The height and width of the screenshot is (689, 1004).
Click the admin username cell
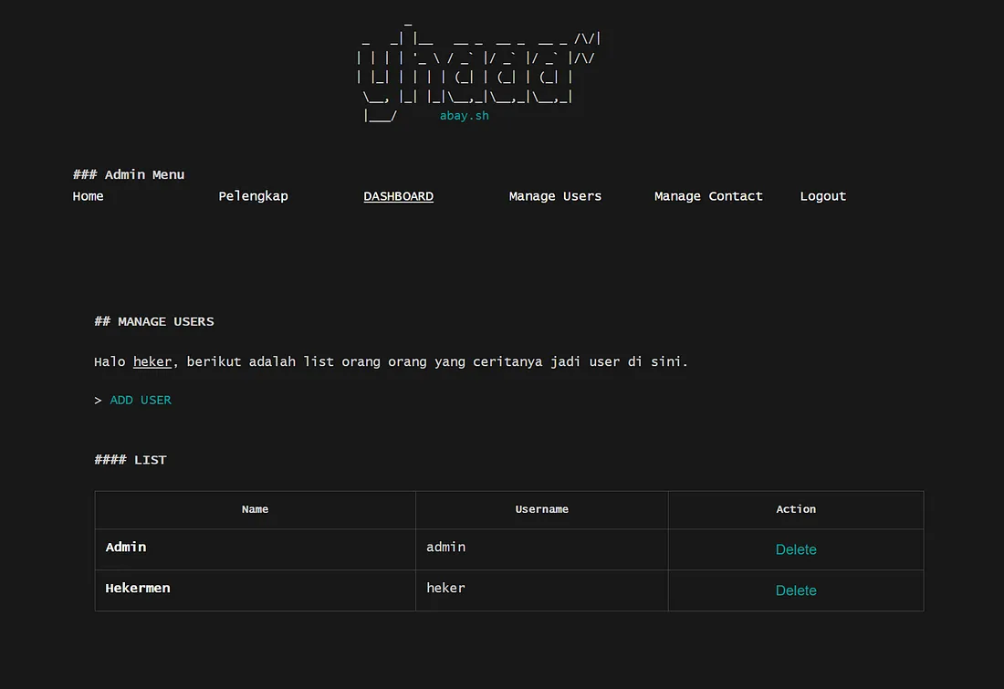pos(445,547)
